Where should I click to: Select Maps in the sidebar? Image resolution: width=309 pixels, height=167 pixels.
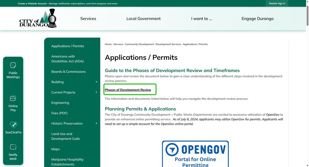click(x=55, y=149)
